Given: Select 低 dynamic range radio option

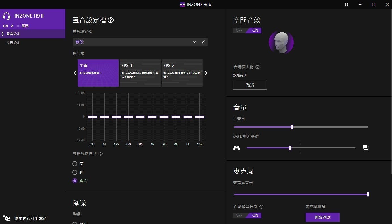Looking at the screenshot, I should 75,172.
